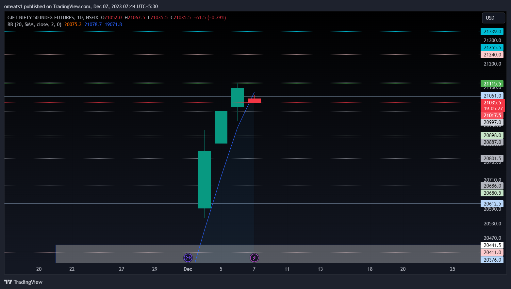The height and width of the screenshot is (289, 511).
Task: Click the 20686.0 price label
Action: point(492,186)
